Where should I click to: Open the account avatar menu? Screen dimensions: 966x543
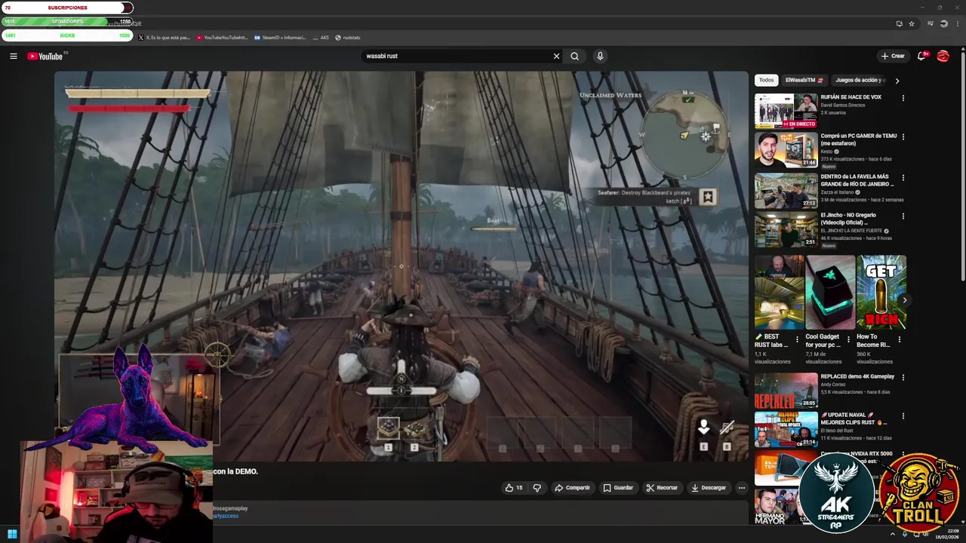pos(943,56)
